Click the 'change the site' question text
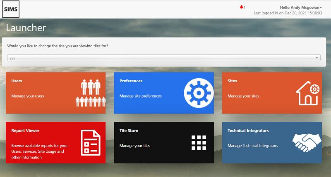 [x=58, y=46]
